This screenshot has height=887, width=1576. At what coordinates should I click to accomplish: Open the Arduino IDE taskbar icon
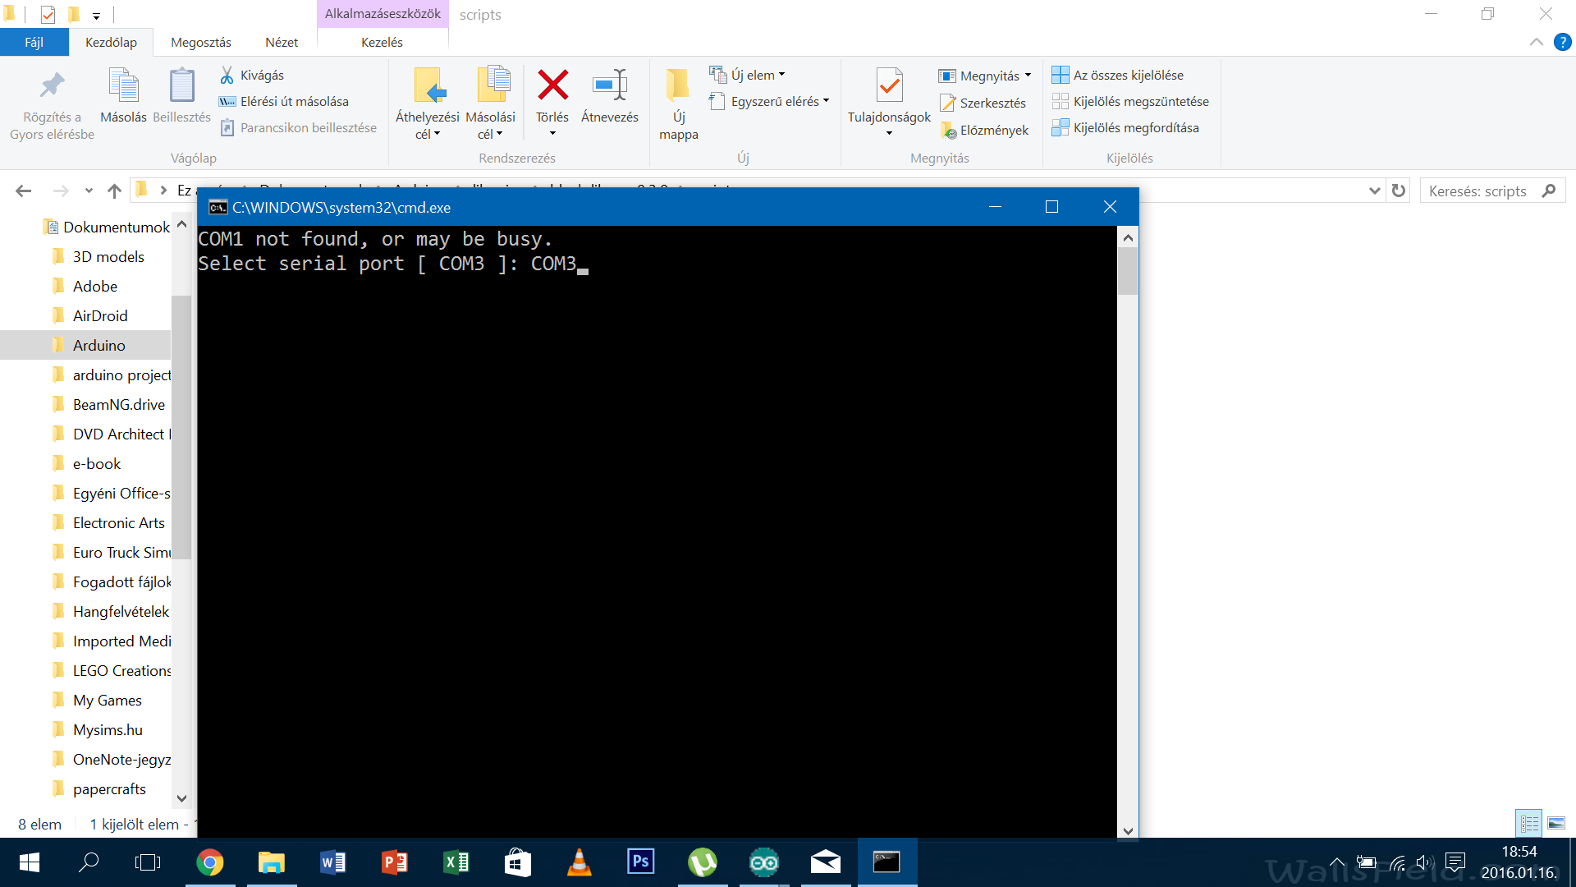tap(763, 862)
